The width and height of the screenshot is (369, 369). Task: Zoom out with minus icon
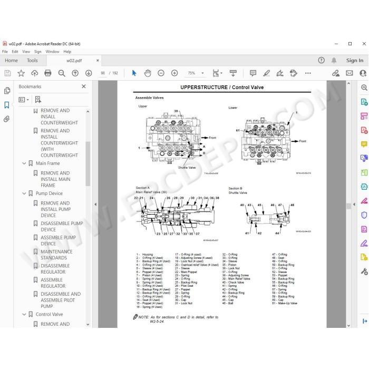tap(161, 73)
